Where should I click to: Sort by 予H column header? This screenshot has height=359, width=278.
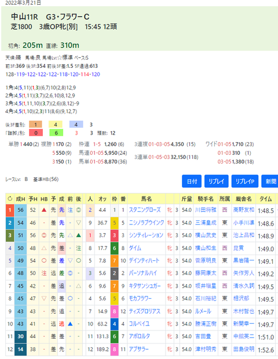[x=32, y=199]
